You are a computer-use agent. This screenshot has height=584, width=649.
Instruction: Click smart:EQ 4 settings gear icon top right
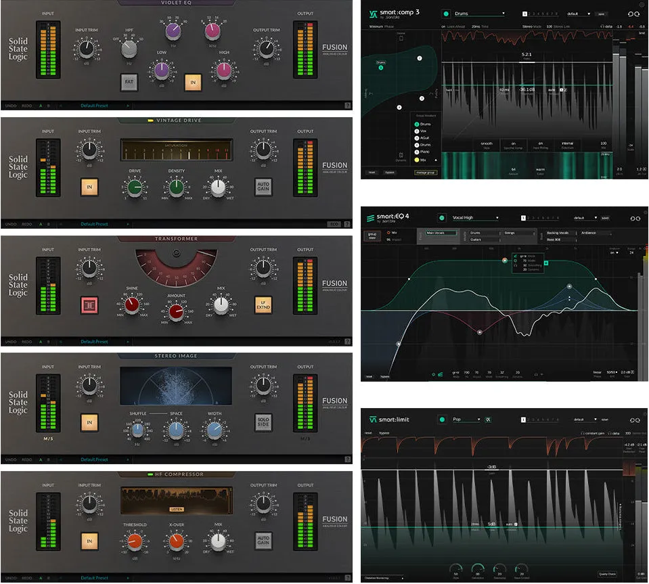(x=645, y=212)
